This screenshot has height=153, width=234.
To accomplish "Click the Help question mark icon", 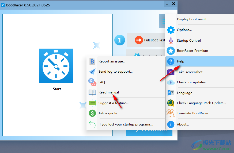I will (171, 61).
